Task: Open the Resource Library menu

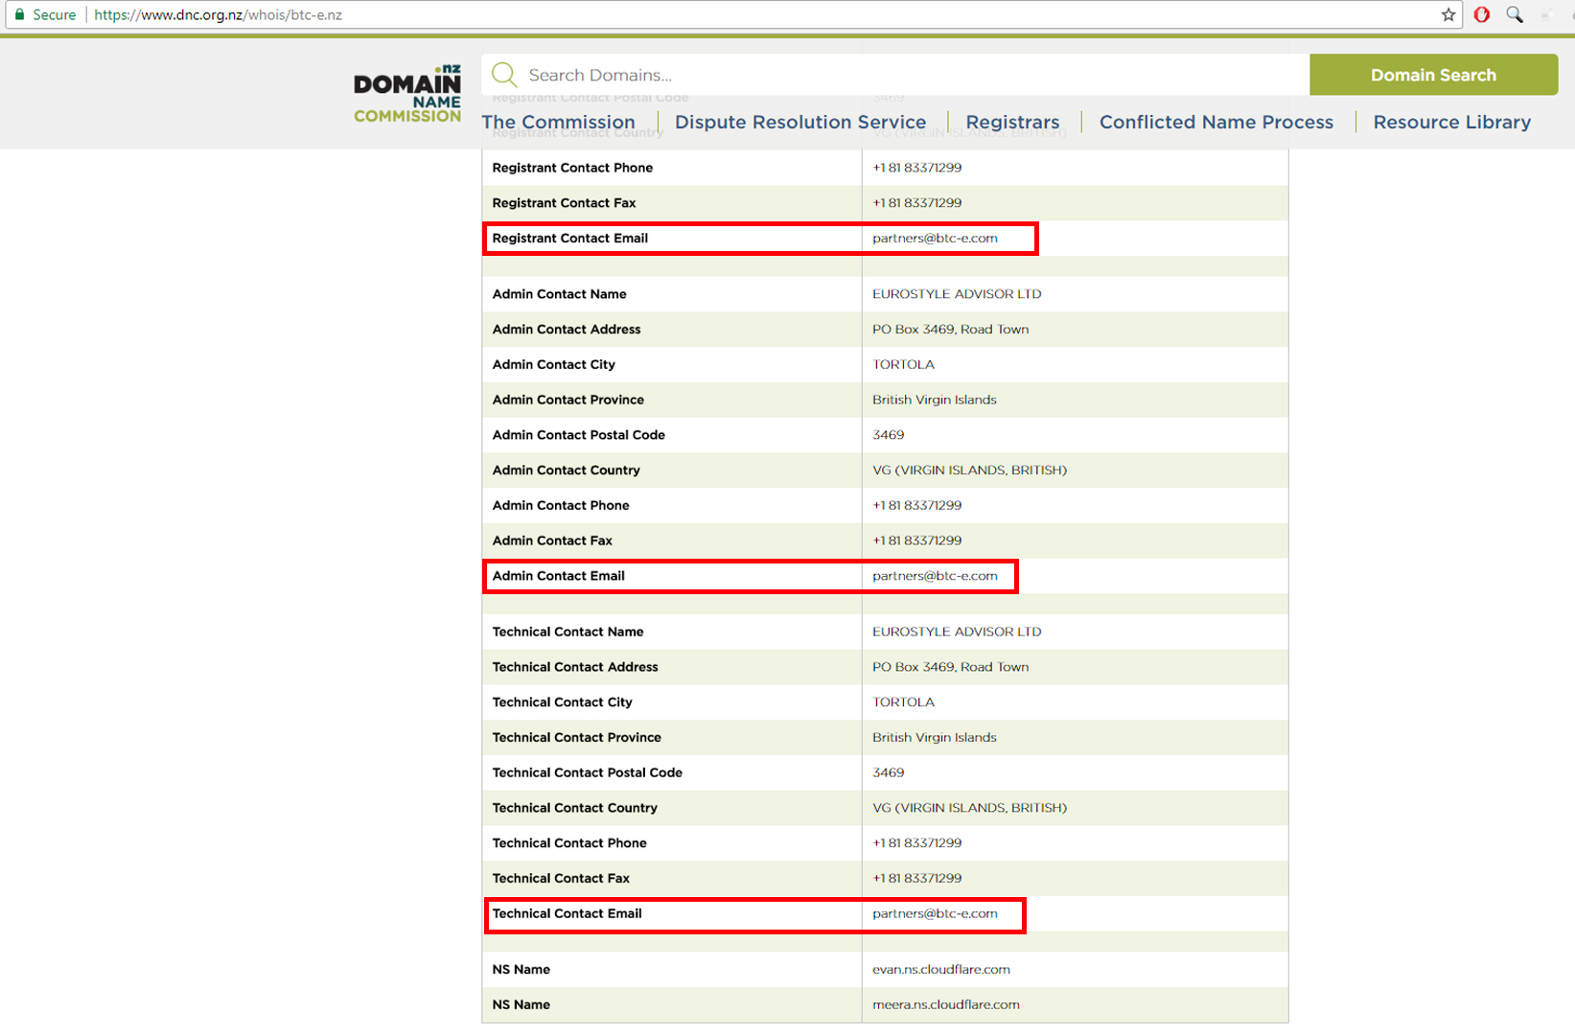Action: 1452,122
